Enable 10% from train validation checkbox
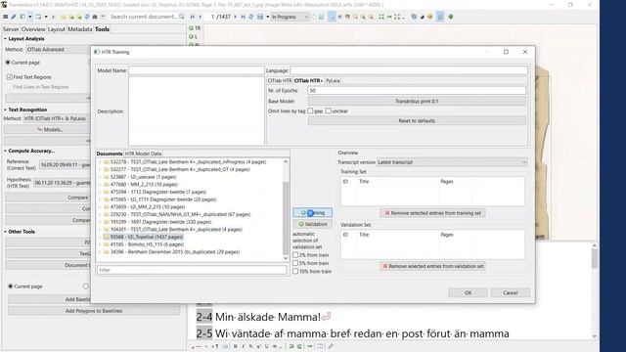This screenshot has height=352, width=626. click(295, 271)
